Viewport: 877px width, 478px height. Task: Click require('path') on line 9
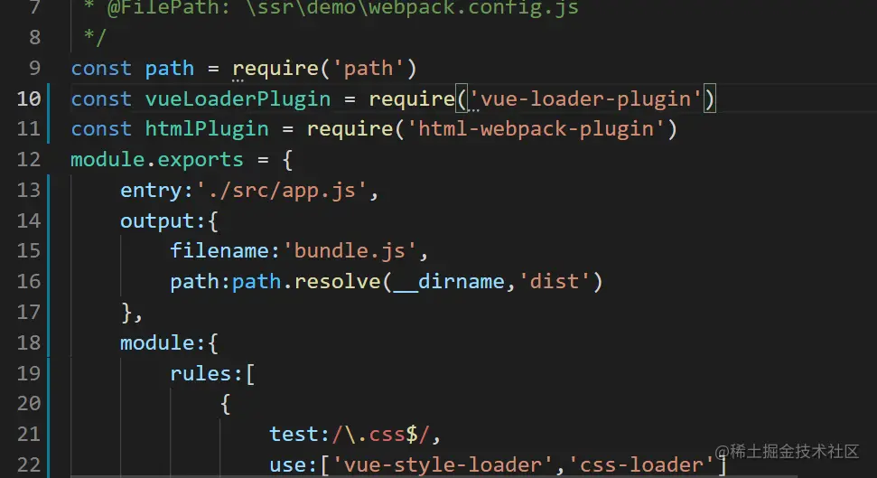[325, 69]
